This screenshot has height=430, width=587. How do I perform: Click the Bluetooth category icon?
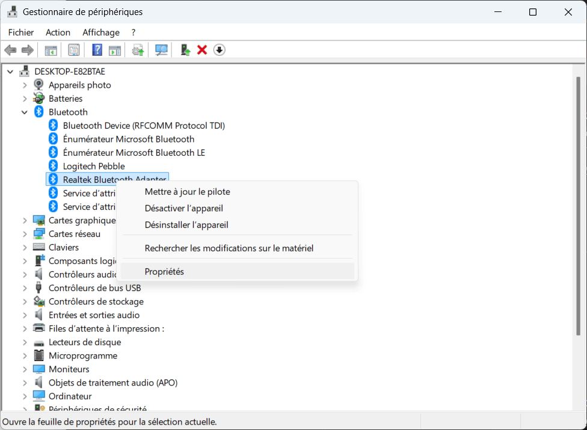tap(39, 111)
